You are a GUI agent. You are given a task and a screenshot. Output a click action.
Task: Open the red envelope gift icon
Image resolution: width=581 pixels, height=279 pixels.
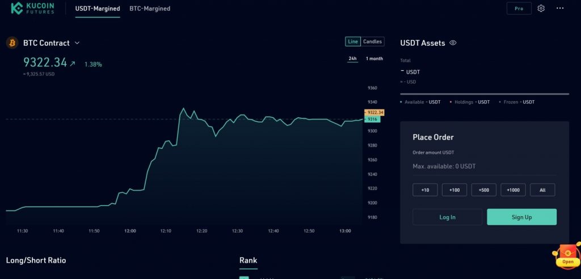point(567,255)
